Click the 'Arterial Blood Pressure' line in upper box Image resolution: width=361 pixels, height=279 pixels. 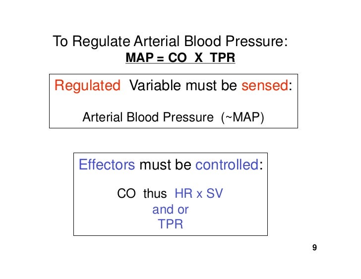148,117
